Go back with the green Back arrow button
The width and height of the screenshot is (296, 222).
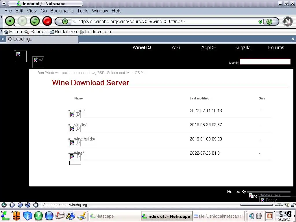point(10,21)
